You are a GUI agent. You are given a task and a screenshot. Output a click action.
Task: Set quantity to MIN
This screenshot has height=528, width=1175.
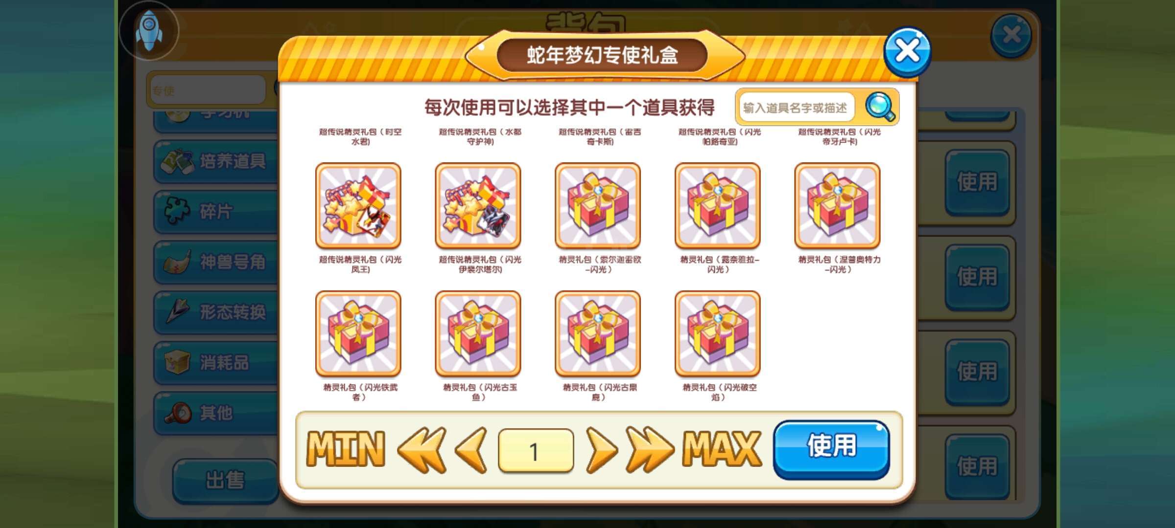346,449
